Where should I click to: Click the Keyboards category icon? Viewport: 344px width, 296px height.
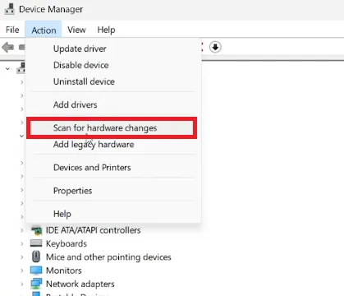(x=36, y=243)
